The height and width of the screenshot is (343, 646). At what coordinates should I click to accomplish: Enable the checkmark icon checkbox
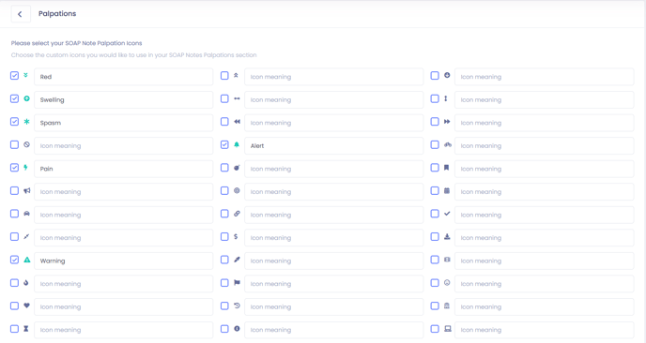point(435,214)
